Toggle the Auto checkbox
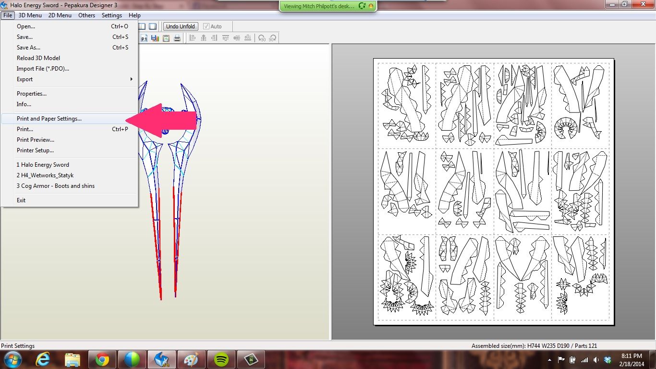 point(206,26)
